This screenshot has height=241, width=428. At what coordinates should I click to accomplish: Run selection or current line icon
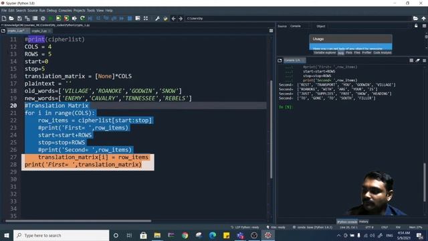point(74,18)
